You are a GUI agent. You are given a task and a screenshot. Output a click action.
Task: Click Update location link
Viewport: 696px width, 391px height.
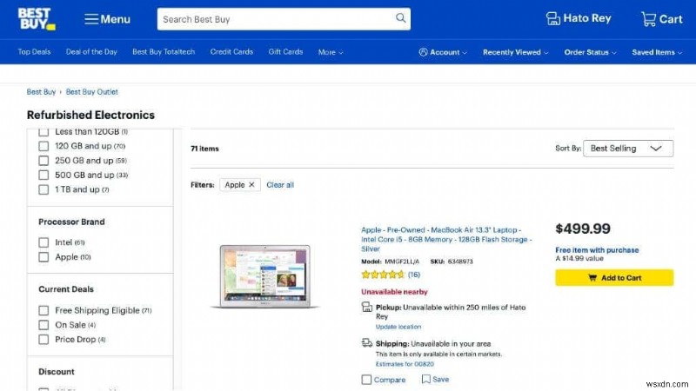(398, 327)
